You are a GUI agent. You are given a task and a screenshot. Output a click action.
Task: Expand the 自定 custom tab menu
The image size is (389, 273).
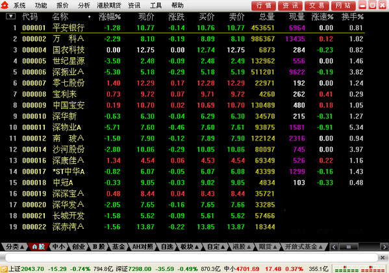tap(216, 246)
